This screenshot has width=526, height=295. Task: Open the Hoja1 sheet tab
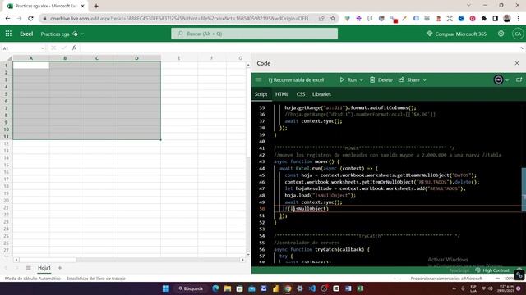pos(44,268)
